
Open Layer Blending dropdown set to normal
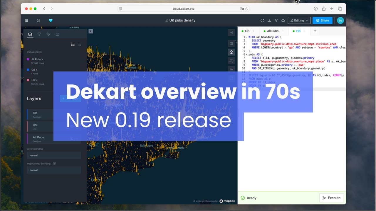click(x=54, y=155)
